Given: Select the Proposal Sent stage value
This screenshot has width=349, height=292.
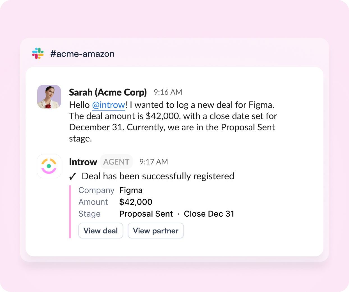Looking at the screenshot, I should (x=146, y=214).
